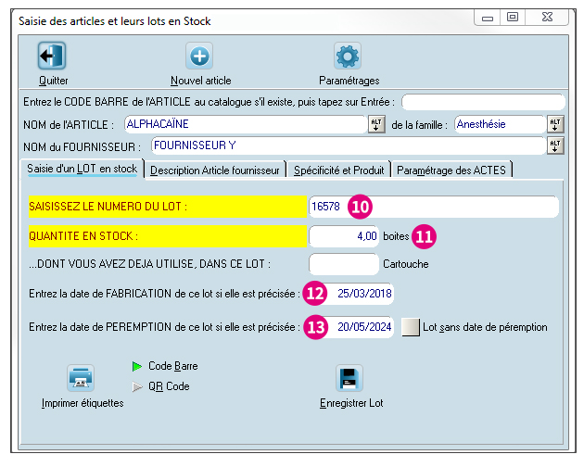Click the lot number field 16578

click(x=434, y=207)
